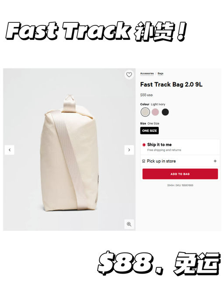Image resolution: width=224 pixels, height=299 pixels.
Task: Click the ivory bag product photo
Action: point(70,152)
